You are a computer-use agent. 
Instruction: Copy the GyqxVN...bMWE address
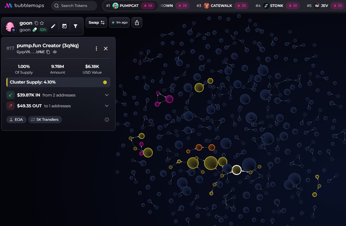coord(48,52)
